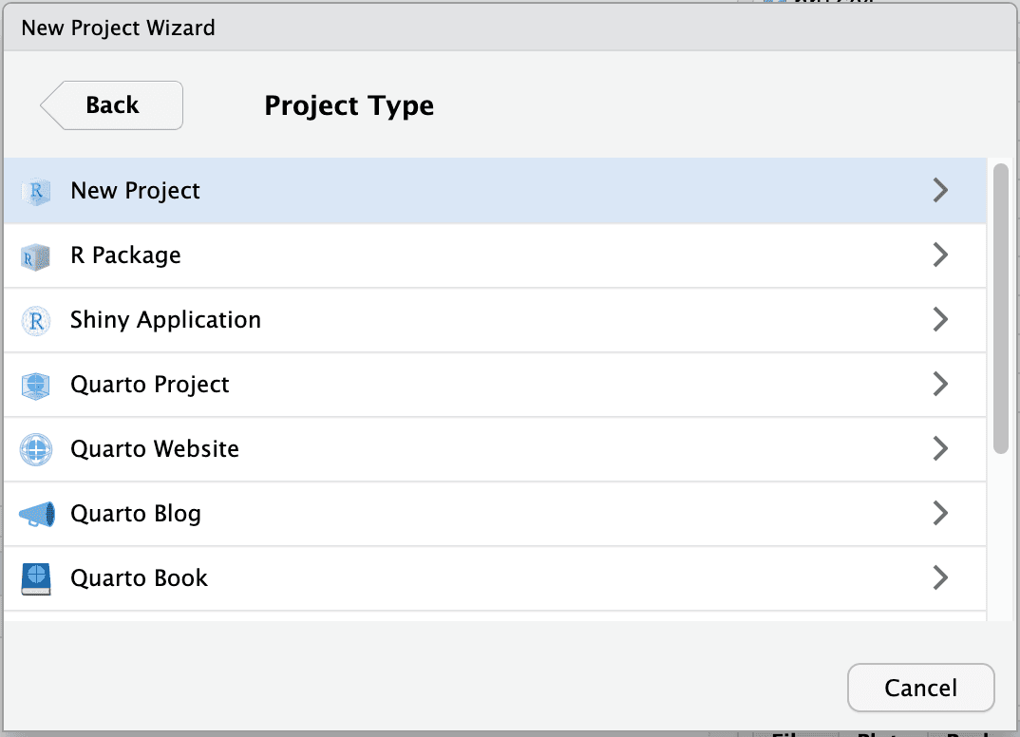Click the New Project R icon
Image resolution: width=1020 pixels, height=737 pixels.
[36, 190]
